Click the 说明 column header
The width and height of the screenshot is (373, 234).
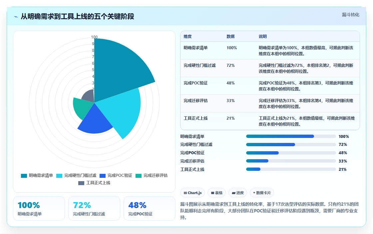click(263, 37)
